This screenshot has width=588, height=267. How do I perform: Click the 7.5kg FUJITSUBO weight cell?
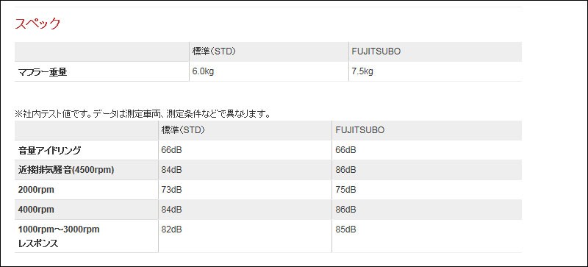click(362, 71)
